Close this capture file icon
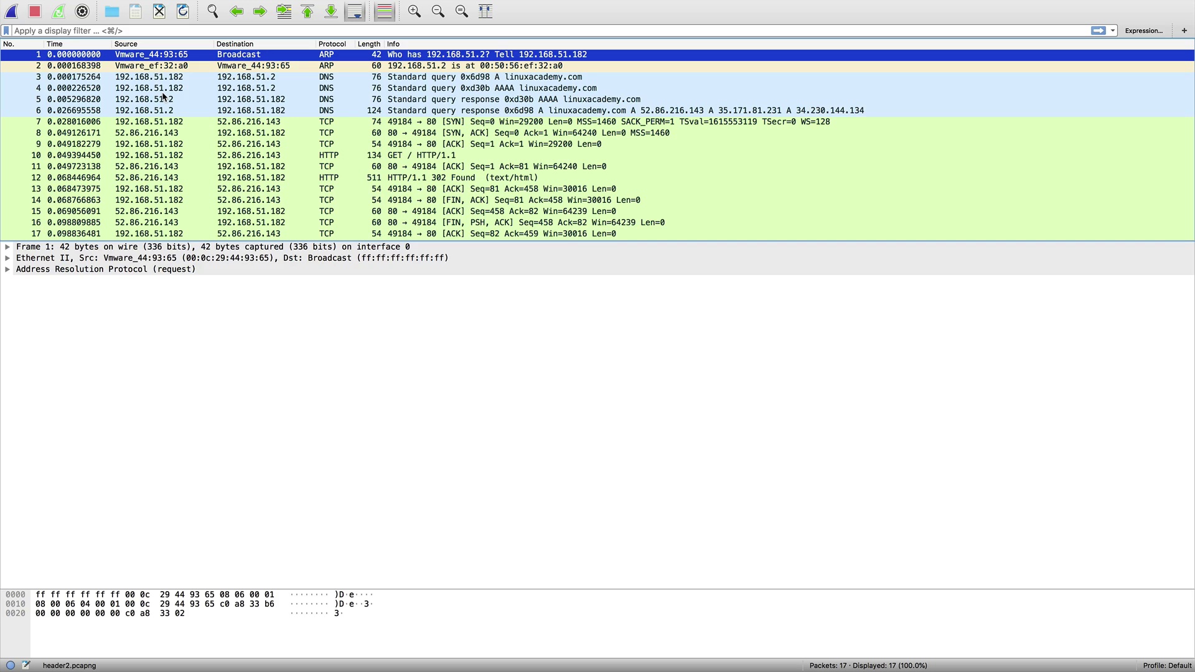Image resolution: width=1195 pixels, height=672 pixels. click(x=159, y=11)
